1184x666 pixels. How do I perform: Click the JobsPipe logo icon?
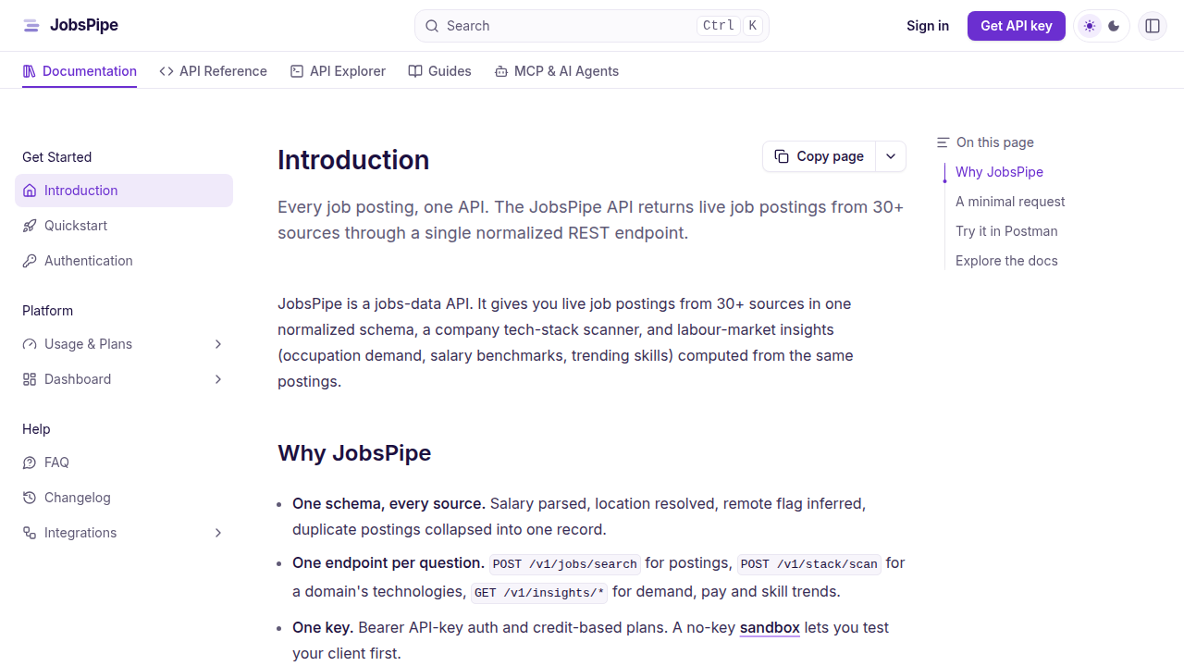point(31,26)
